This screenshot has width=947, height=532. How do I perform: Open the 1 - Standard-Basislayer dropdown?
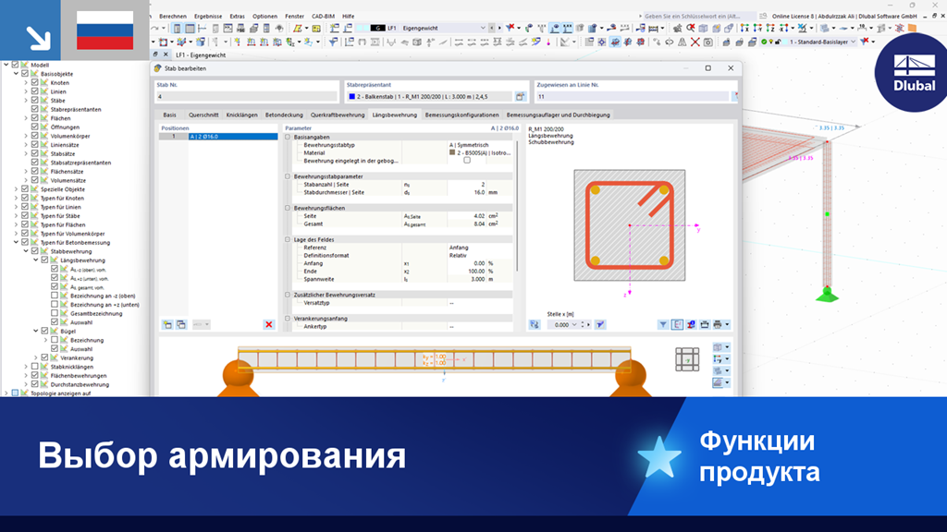(x=853, y=42)
